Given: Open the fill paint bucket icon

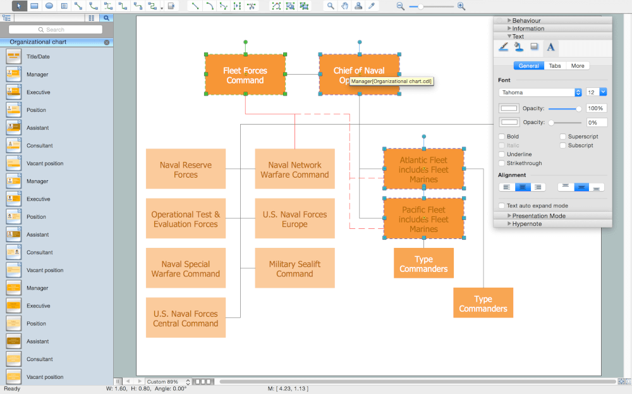Looking at the screenshot, I should coord(519,47).
